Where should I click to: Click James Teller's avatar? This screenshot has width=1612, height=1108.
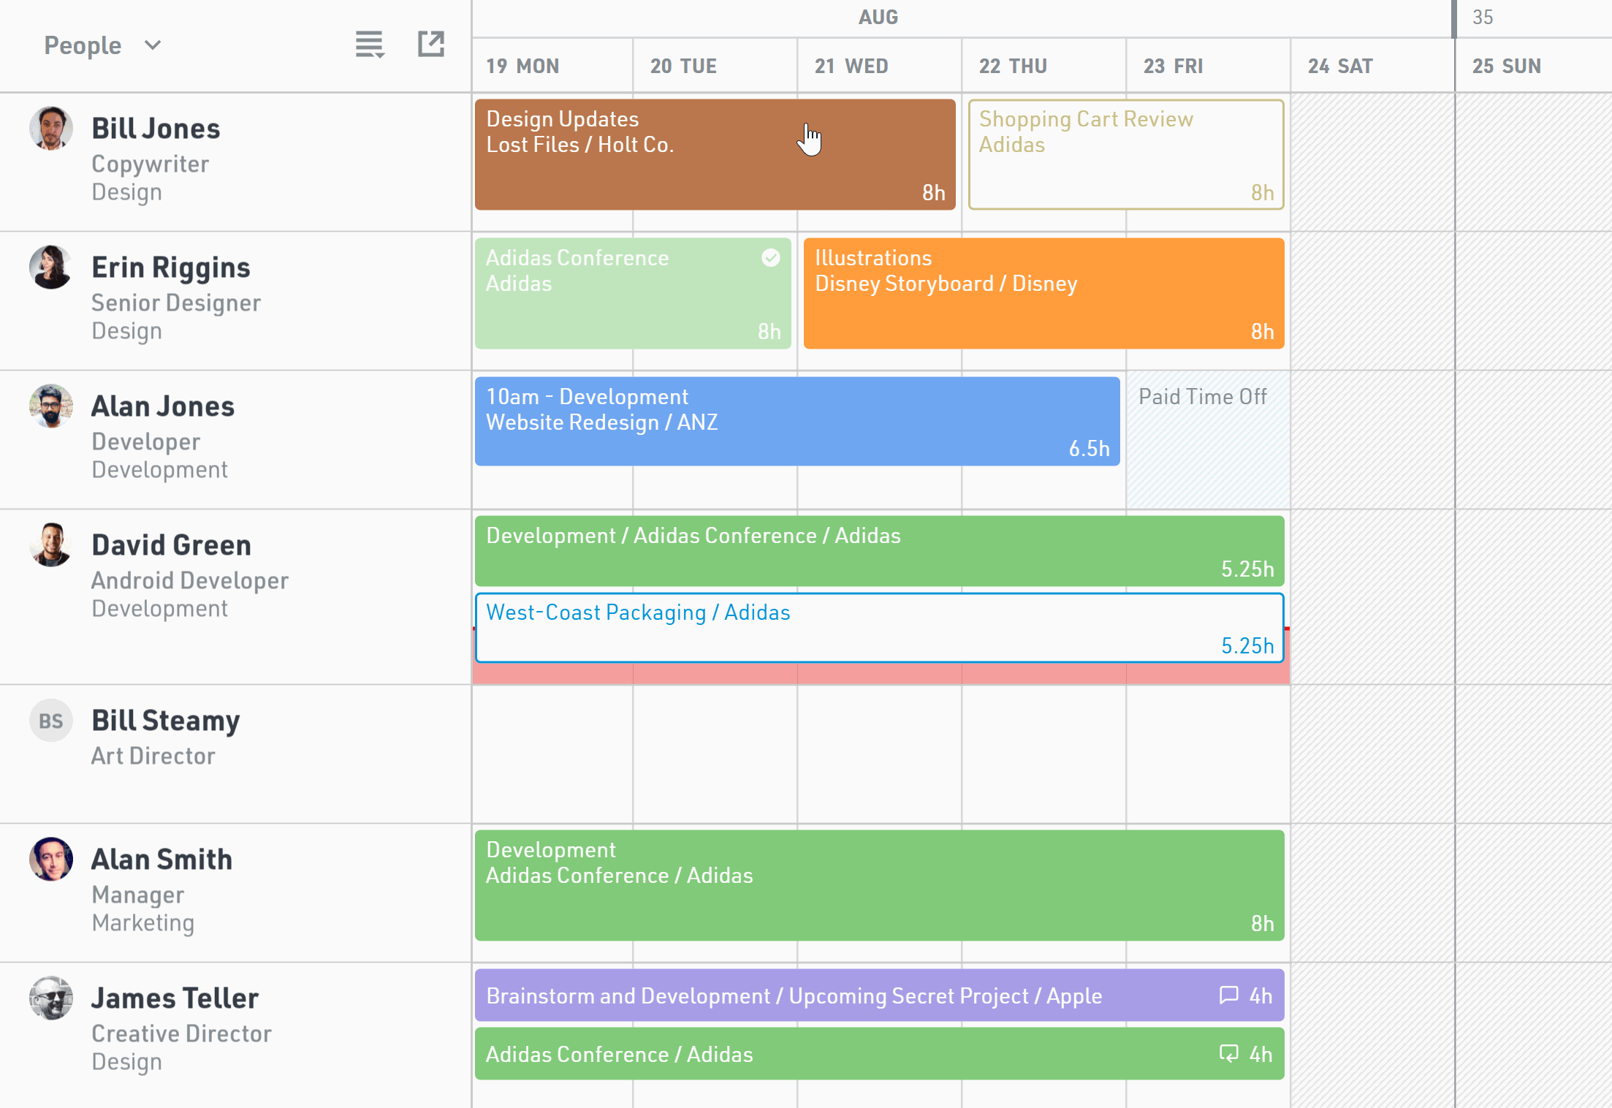[50, 998]
